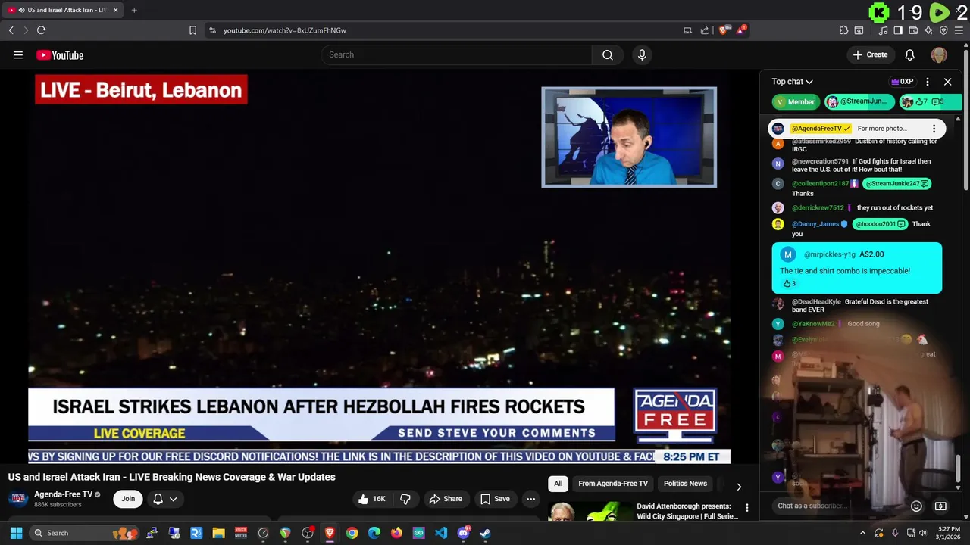
Task: Click Brave Shields lion icon in address bar
Action: tap(724, 30)
